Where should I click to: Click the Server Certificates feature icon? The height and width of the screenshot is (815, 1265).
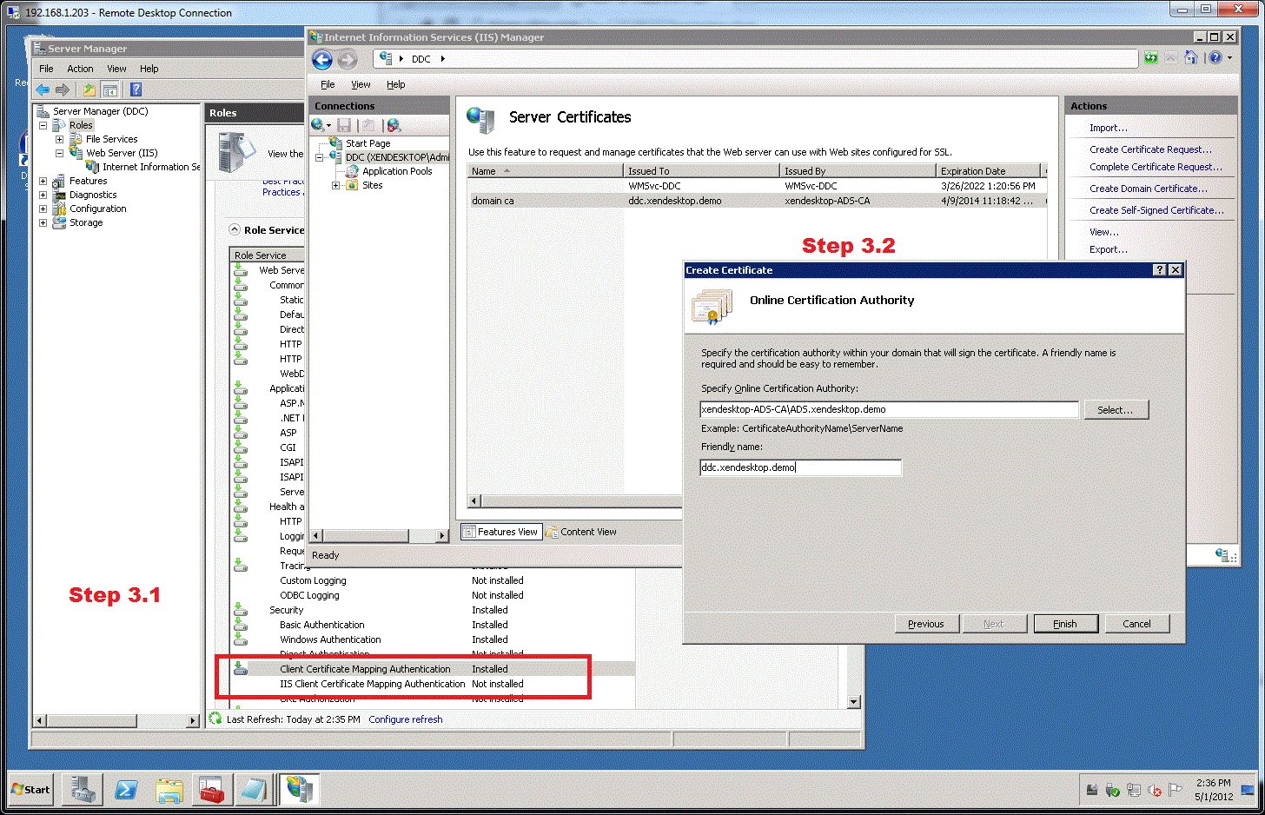click(x=480, y=119)
